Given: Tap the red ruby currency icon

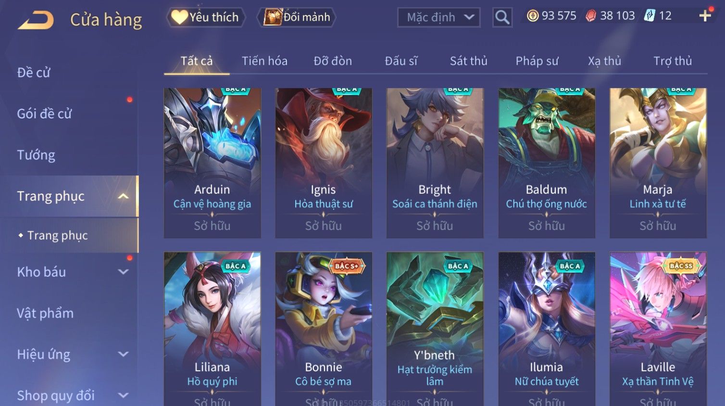Looking at the screenshot, I should coord(590,16).
